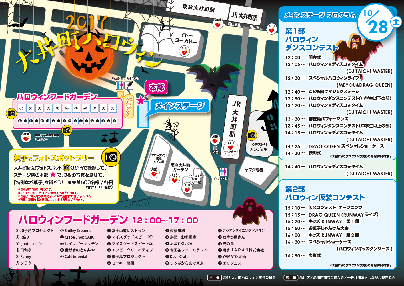The width and height of the screenshot is (404, 286).
Task: Expand the メインステージ callout bubble
Action: coord(180,106)
